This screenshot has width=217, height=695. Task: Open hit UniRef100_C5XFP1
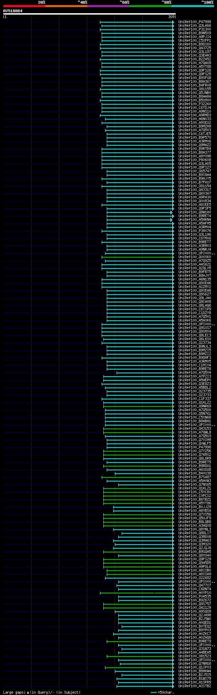[195, 40]
